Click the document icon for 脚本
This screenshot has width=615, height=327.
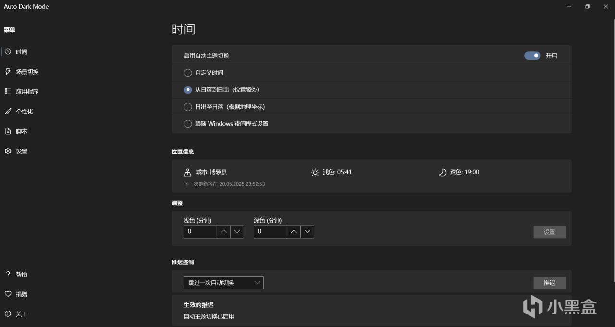[8, 131]
